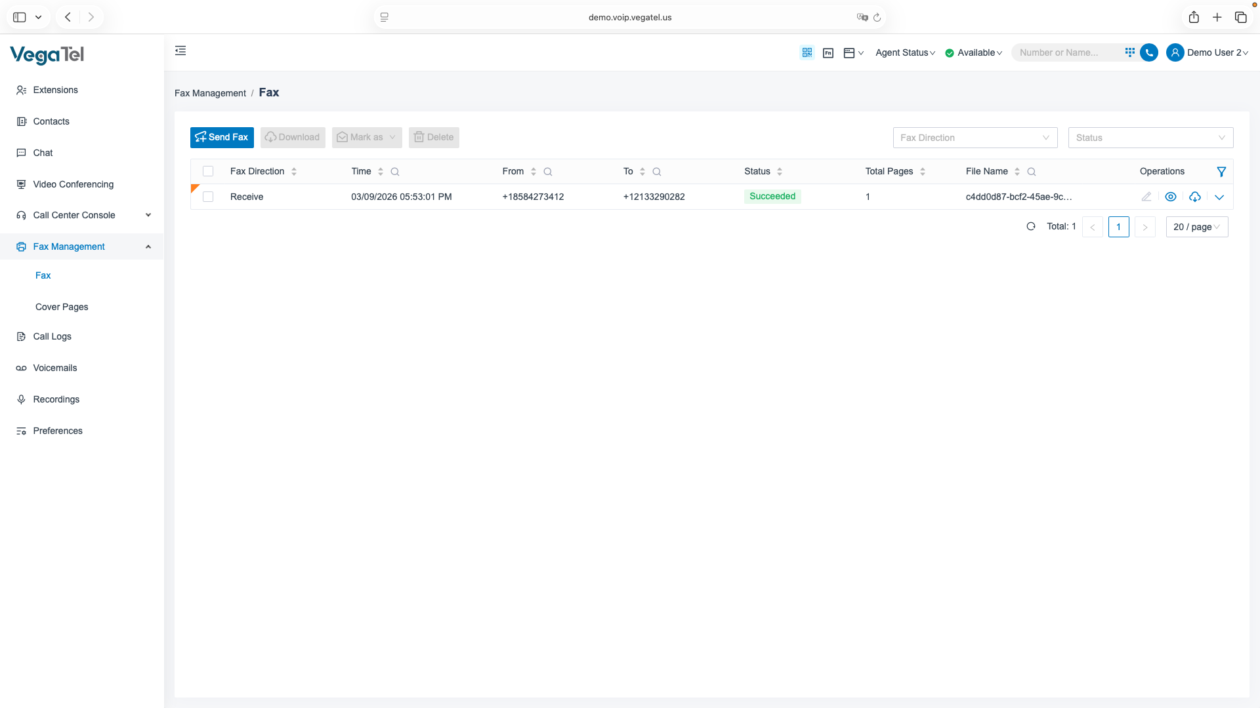Open the Status filter dropdown
The height and width of the screenshot is (708, 1260).
click(x=1150, y=138)
